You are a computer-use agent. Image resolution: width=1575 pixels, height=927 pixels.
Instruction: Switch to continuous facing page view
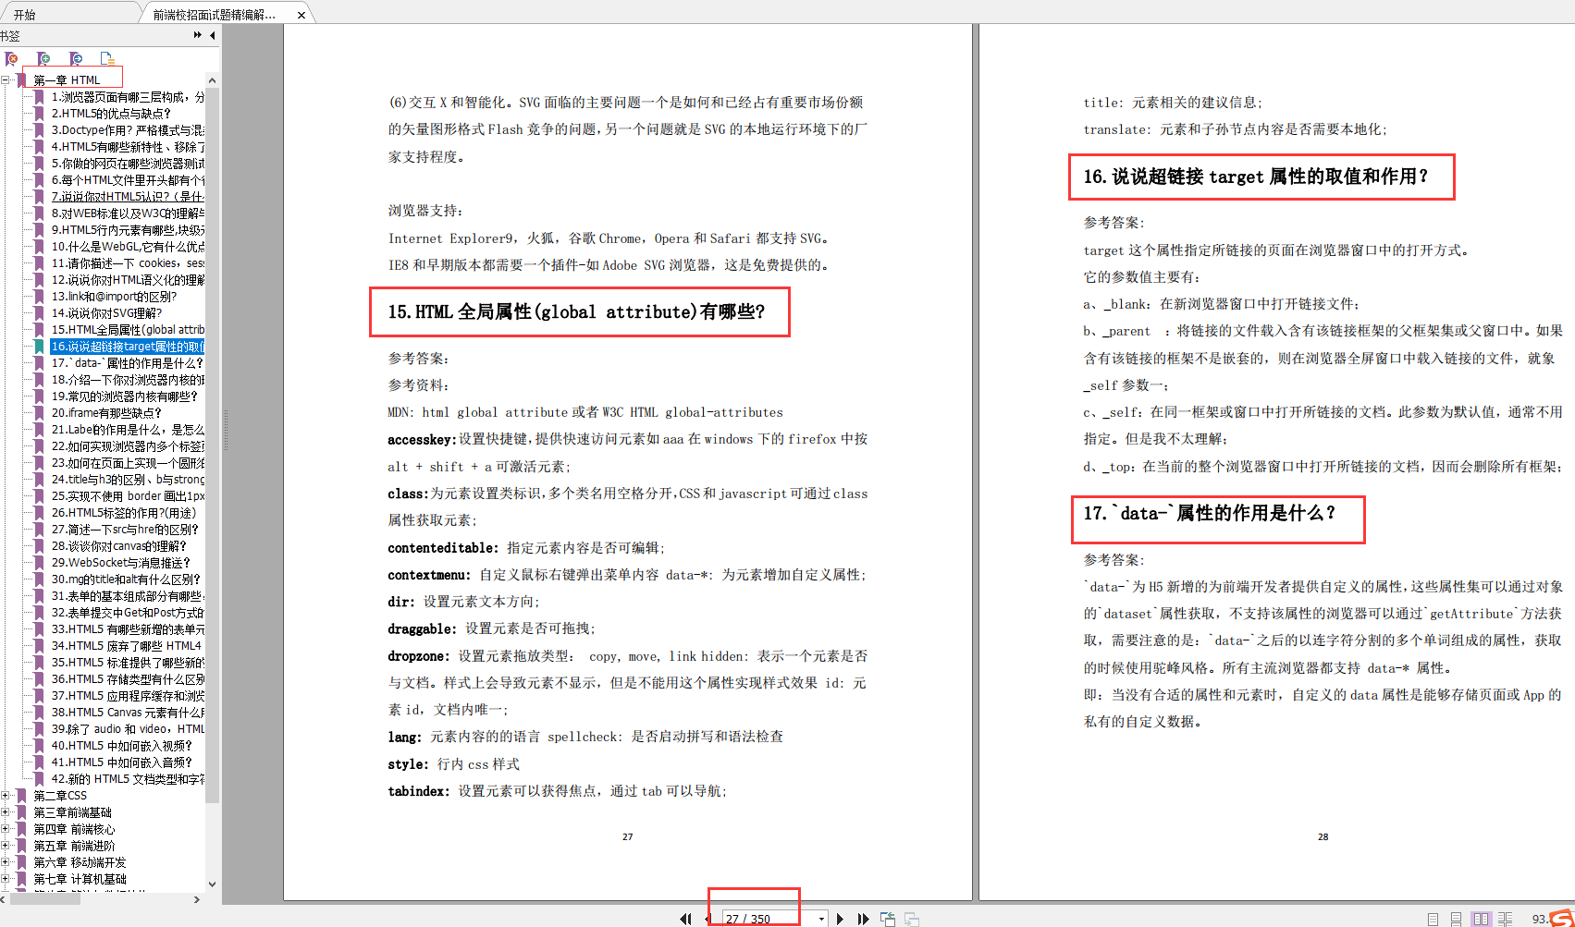[1506, 919]
